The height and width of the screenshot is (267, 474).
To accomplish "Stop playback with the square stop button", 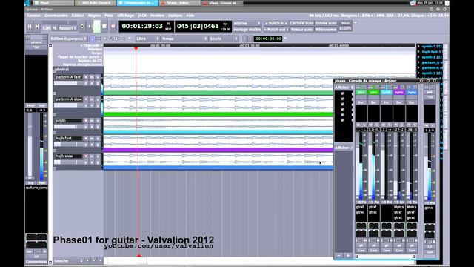I will [104, 27].
